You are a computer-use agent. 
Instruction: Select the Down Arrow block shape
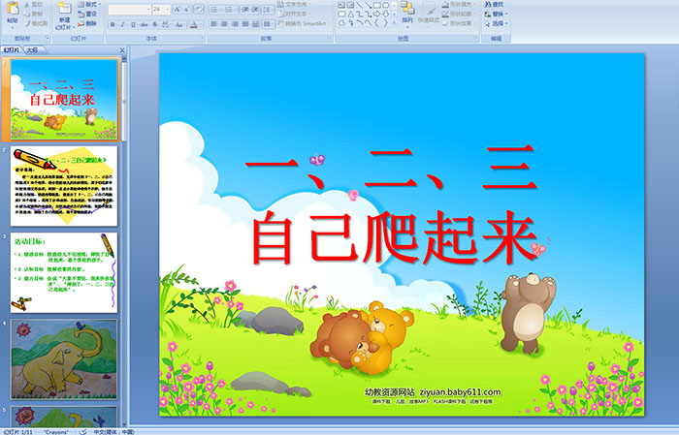point(385,15)
